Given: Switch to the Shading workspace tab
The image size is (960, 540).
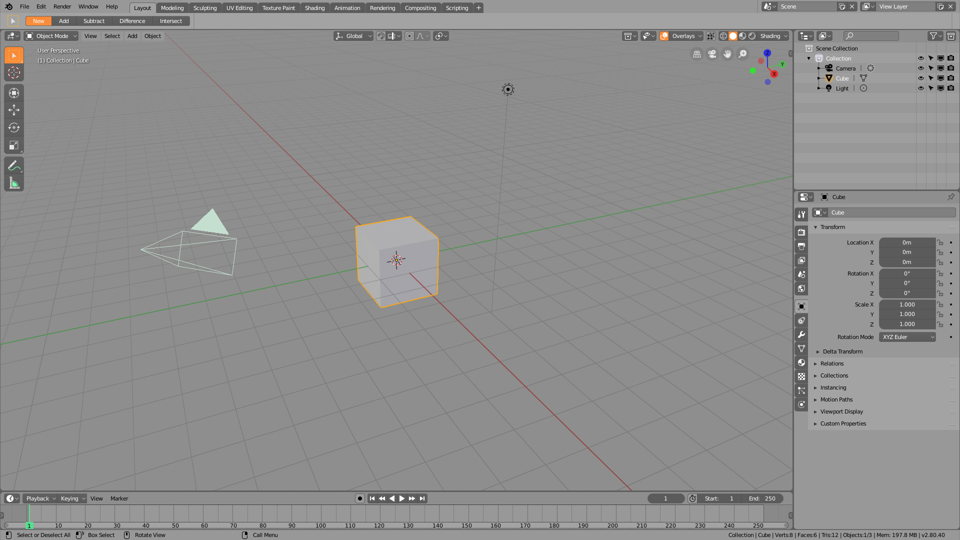Looking at the screenshot, I should (314, 7).
